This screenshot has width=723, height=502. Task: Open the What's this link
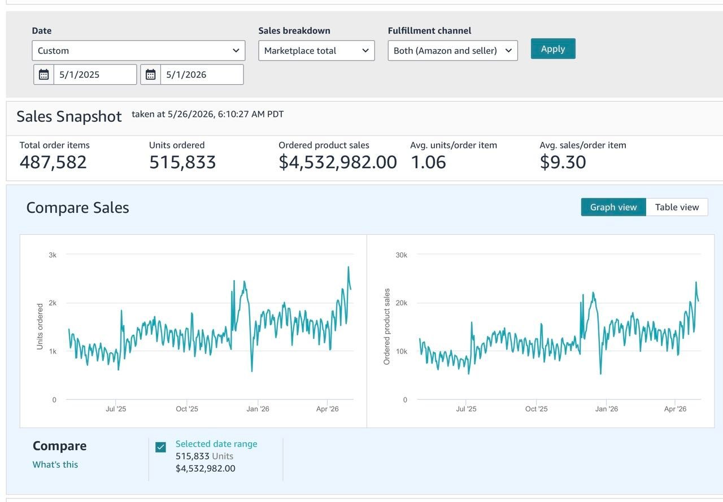(x=55, y=465)
